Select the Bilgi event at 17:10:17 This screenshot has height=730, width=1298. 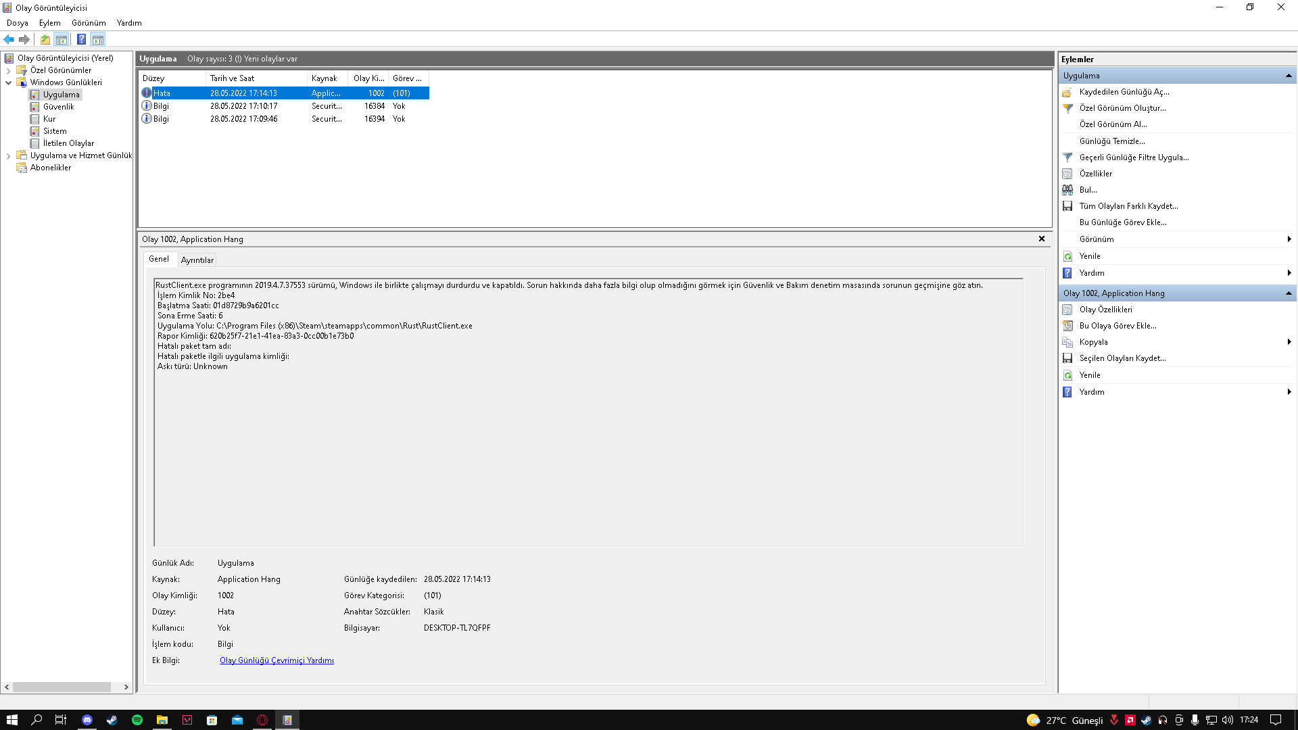243,106
